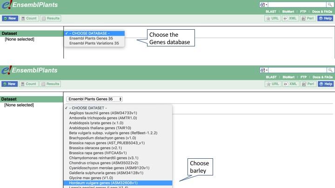Open Docs & FAQs in lower header
Viewport: 335px width, 188px height.
[x=322, y=77]
